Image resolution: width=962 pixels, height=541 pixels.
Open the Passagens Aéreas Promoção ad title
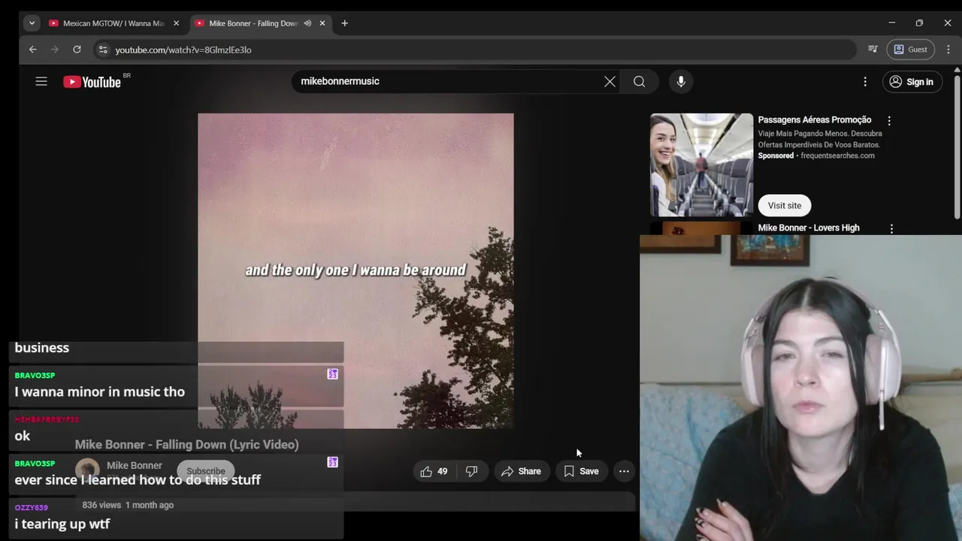point(815,119)
